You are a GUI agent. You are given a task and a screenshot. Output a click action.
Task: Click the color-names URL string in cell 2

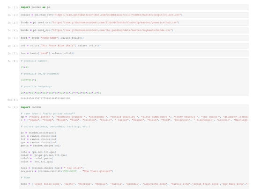(x=117, y=15)
